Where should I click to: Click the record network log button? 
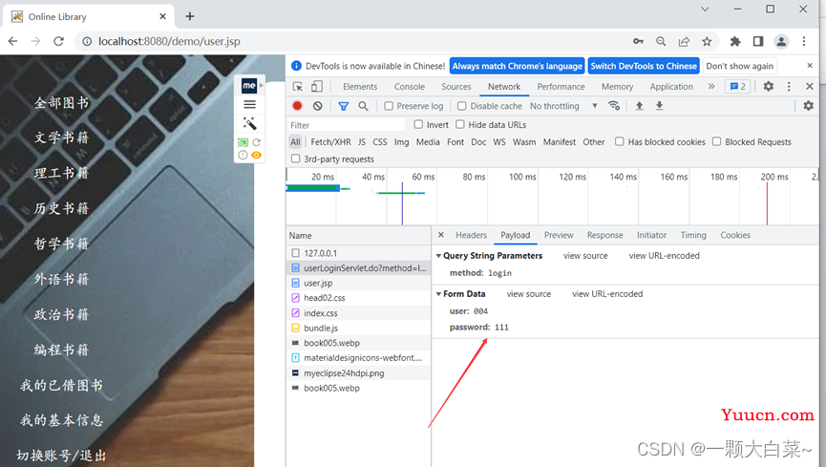click(297, 106)
